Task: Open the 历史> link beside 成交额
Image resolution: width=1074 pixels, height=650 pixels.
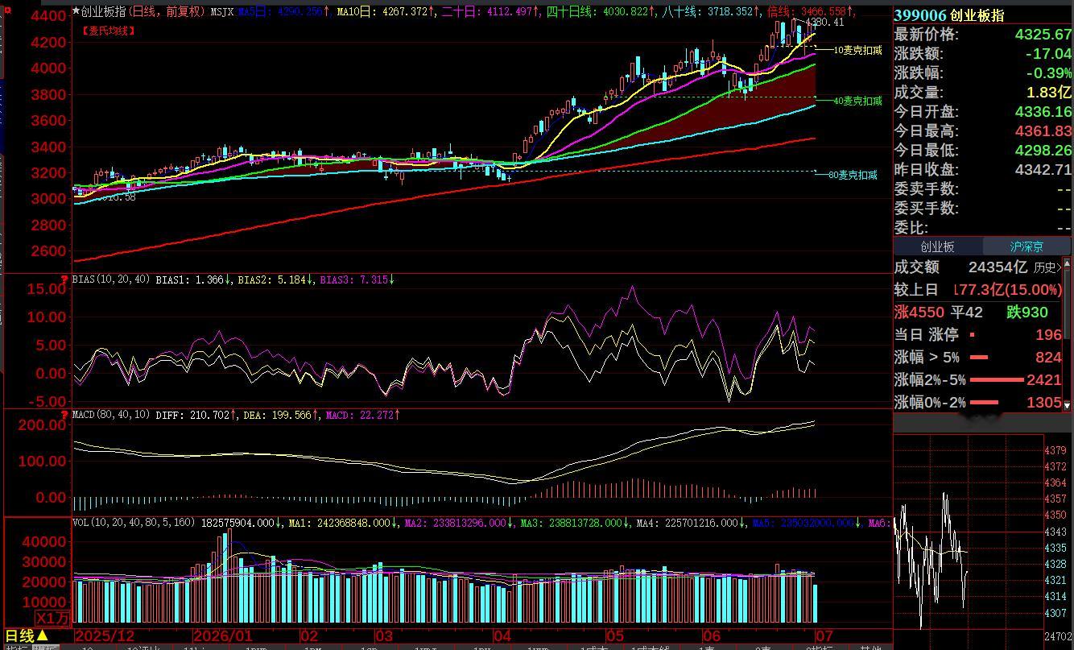Action: [1047, 267]
